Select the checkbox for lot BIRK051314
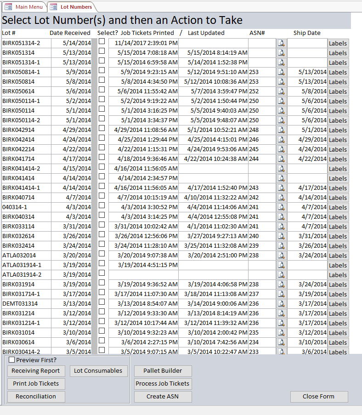The image size is (362, 415). [x=102, y=51]
